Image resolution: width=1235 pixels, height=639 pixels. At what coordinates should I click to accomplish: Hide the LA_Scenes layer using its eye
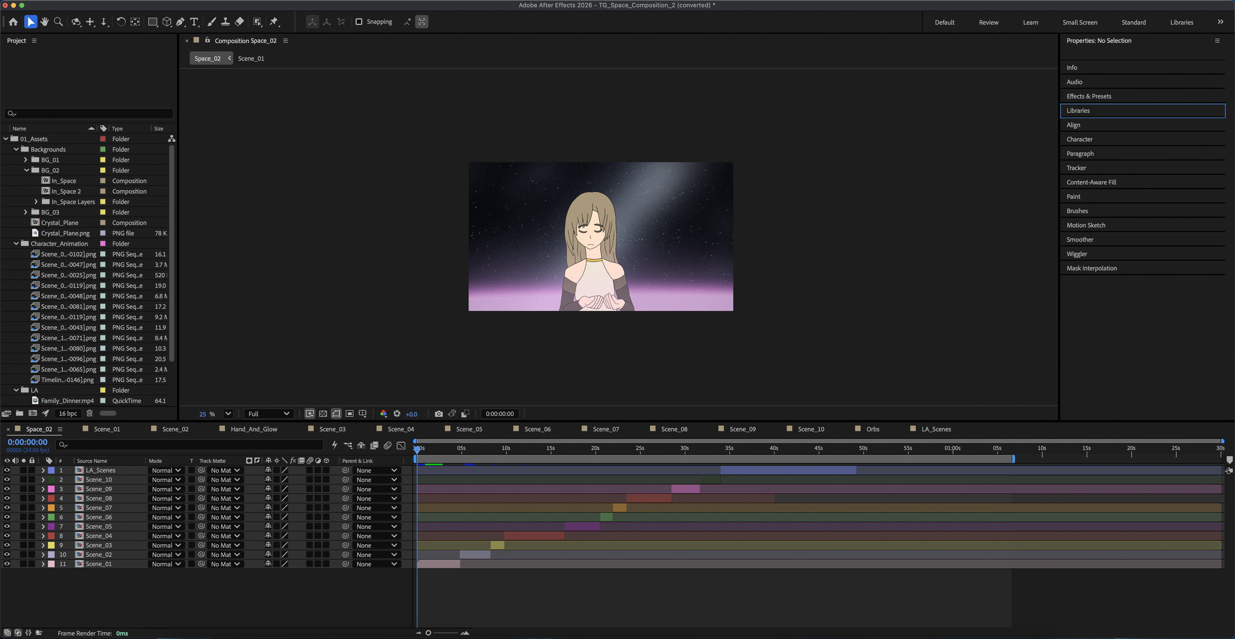click(7, 470)
